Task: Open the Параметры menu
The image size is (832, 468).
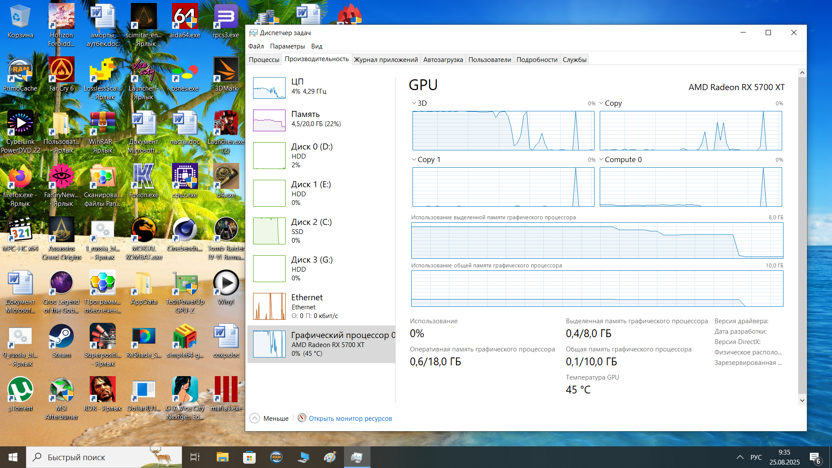Action: pos(287,46)
